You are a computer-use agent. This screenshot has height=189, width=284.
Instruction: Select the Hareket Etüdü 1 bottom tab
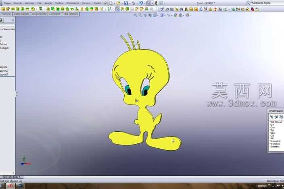click(11, 177)
